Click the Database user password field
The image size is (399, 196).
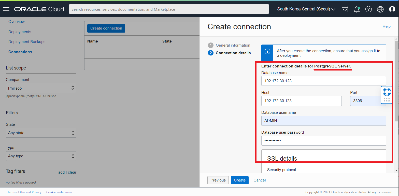324,141
